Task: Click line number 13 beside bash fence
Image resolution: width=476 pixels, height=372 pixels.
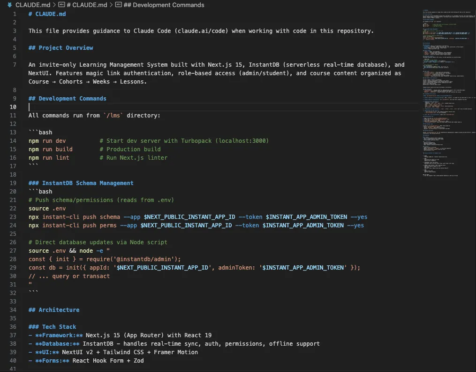Action: coord(14,132)
